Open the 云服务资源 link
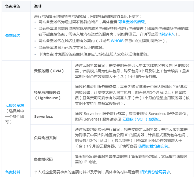 14,105
